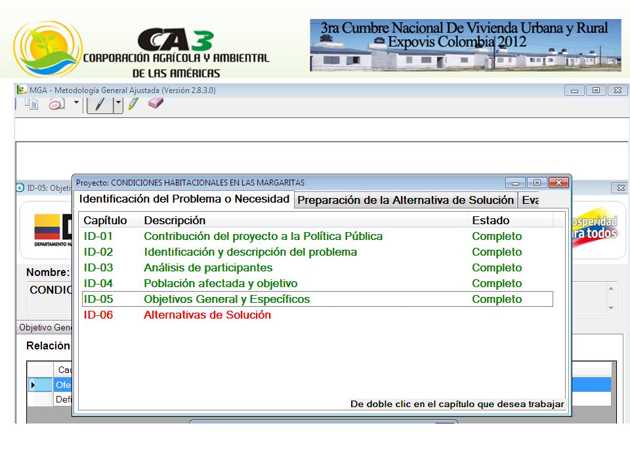Select chapter ID-01 in the list
630x472 pixels.
coord(98,237)
